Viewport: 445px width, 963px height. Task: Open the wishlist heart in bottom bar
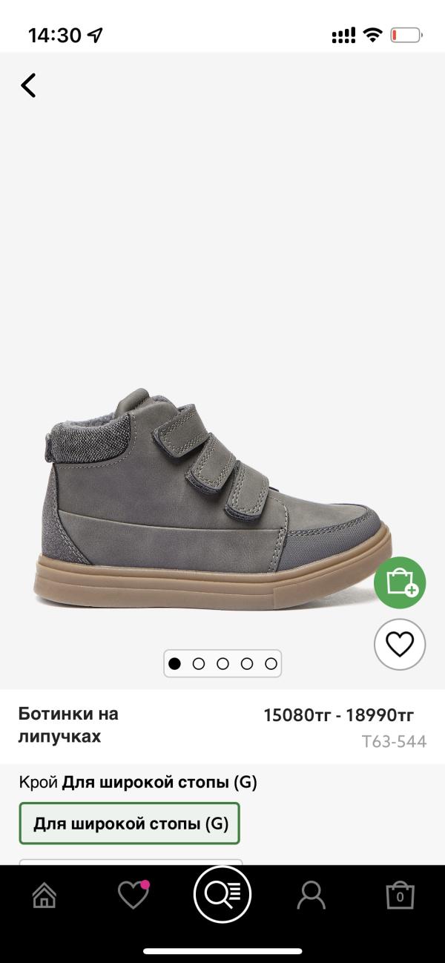(133, 895)
